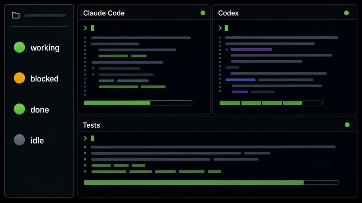Screen dimensions: 362x203
Task: Click the Claude Code progress bar
Action: (x=138, y=103)
